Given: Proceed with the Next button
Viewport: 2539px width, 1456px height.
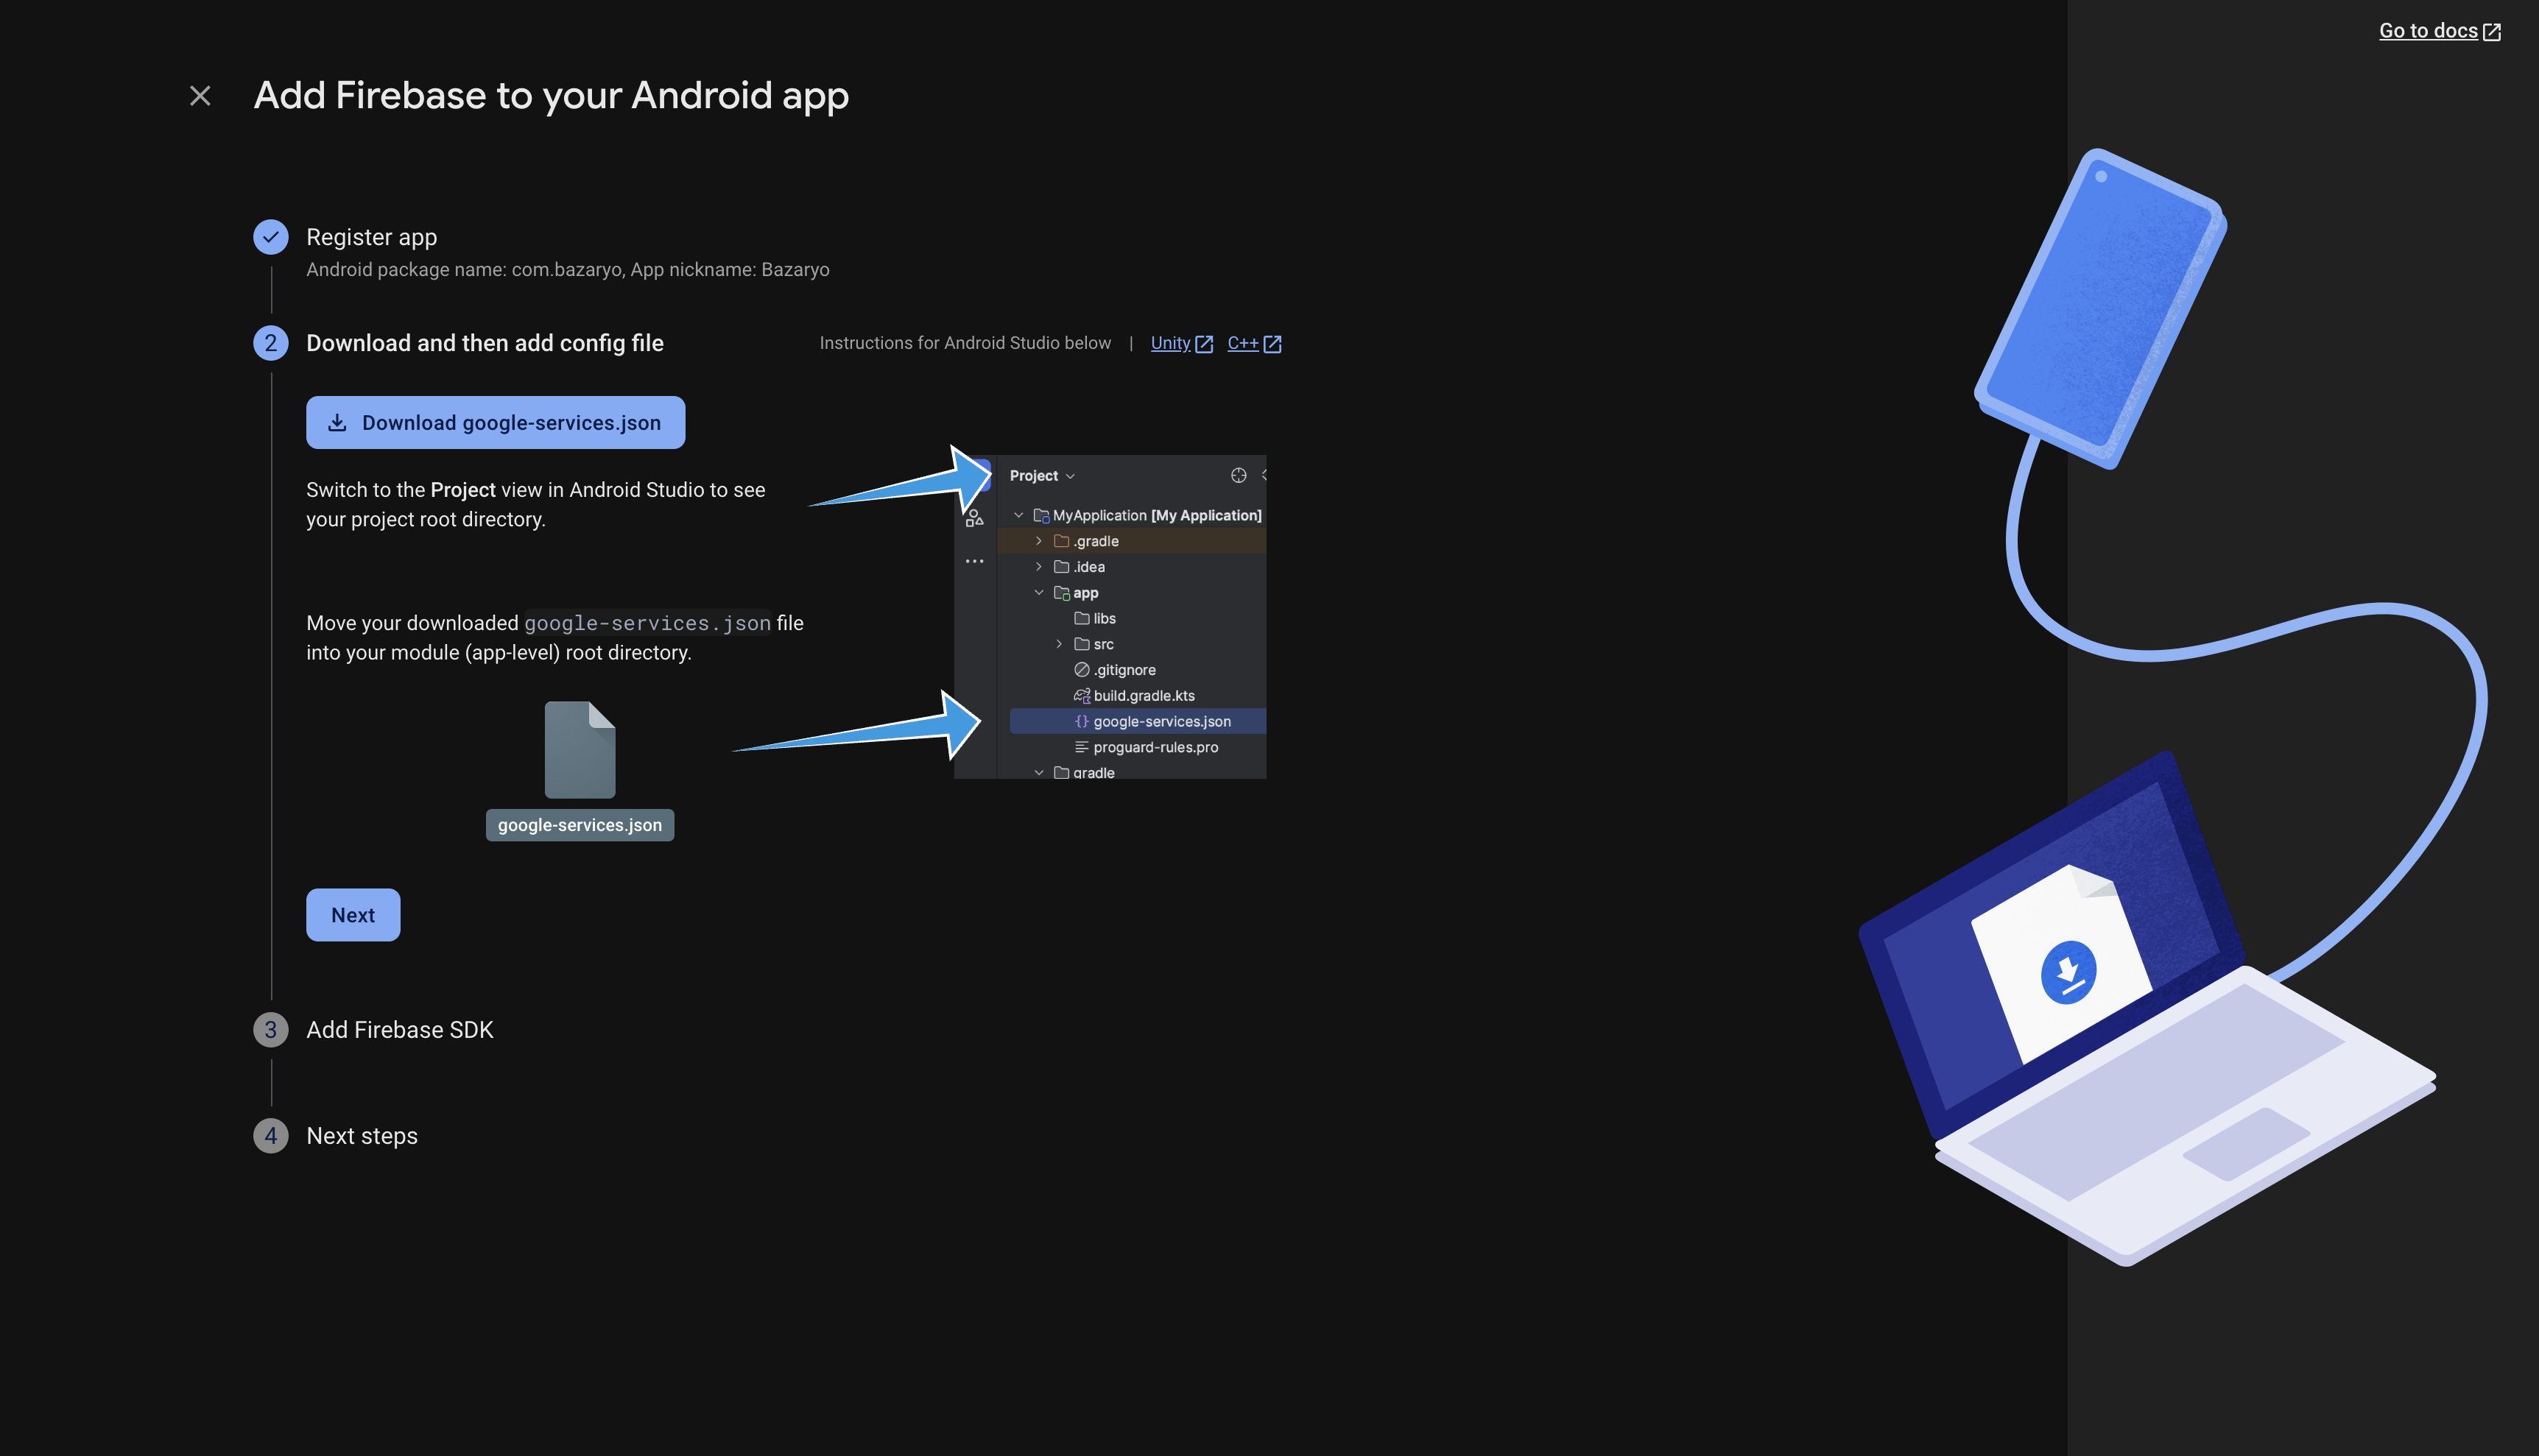Looking at the screenshot, I should click(353, 915).
